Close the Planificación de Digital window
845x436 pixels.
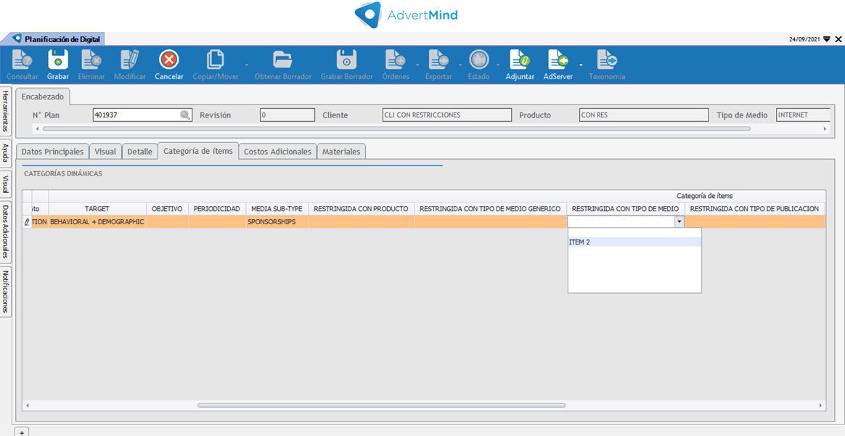[838, 39]
